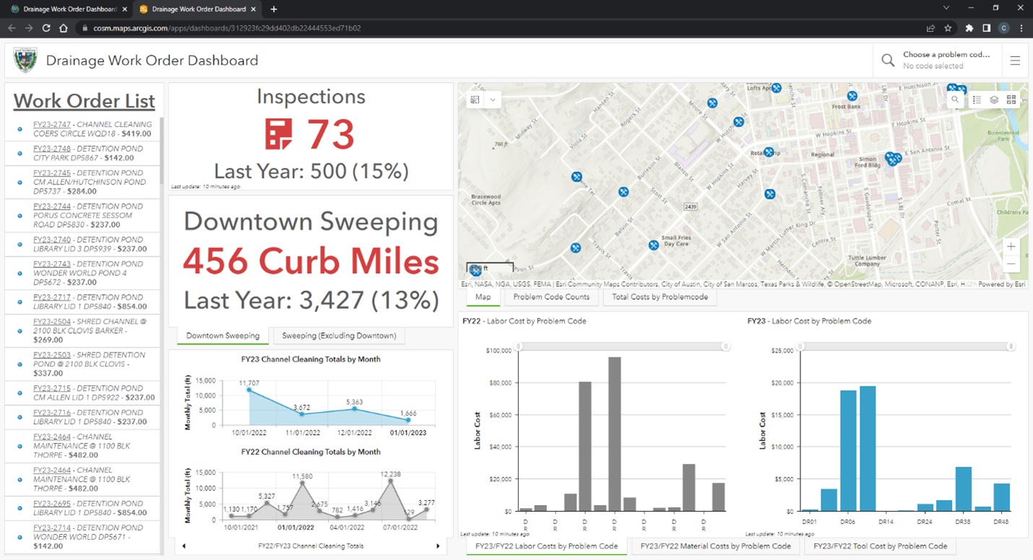This screenshot has height=560, width=1033.
Task: Expand the map bookmarks dropdown arrow
Action: [x=493, y=100]
